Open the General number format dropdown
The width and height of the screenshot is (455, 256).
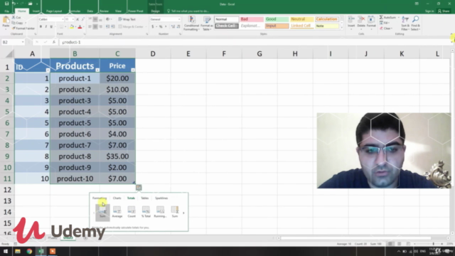179,19
